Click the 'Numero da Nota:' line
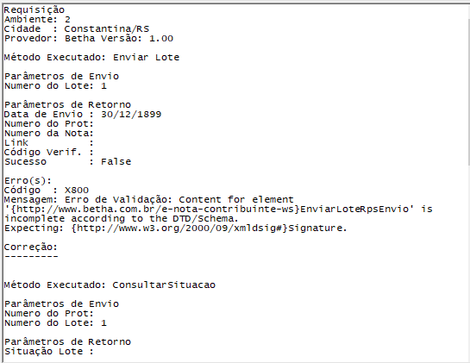The height and width of the screenshot is (363, 470). click(49, 133)
